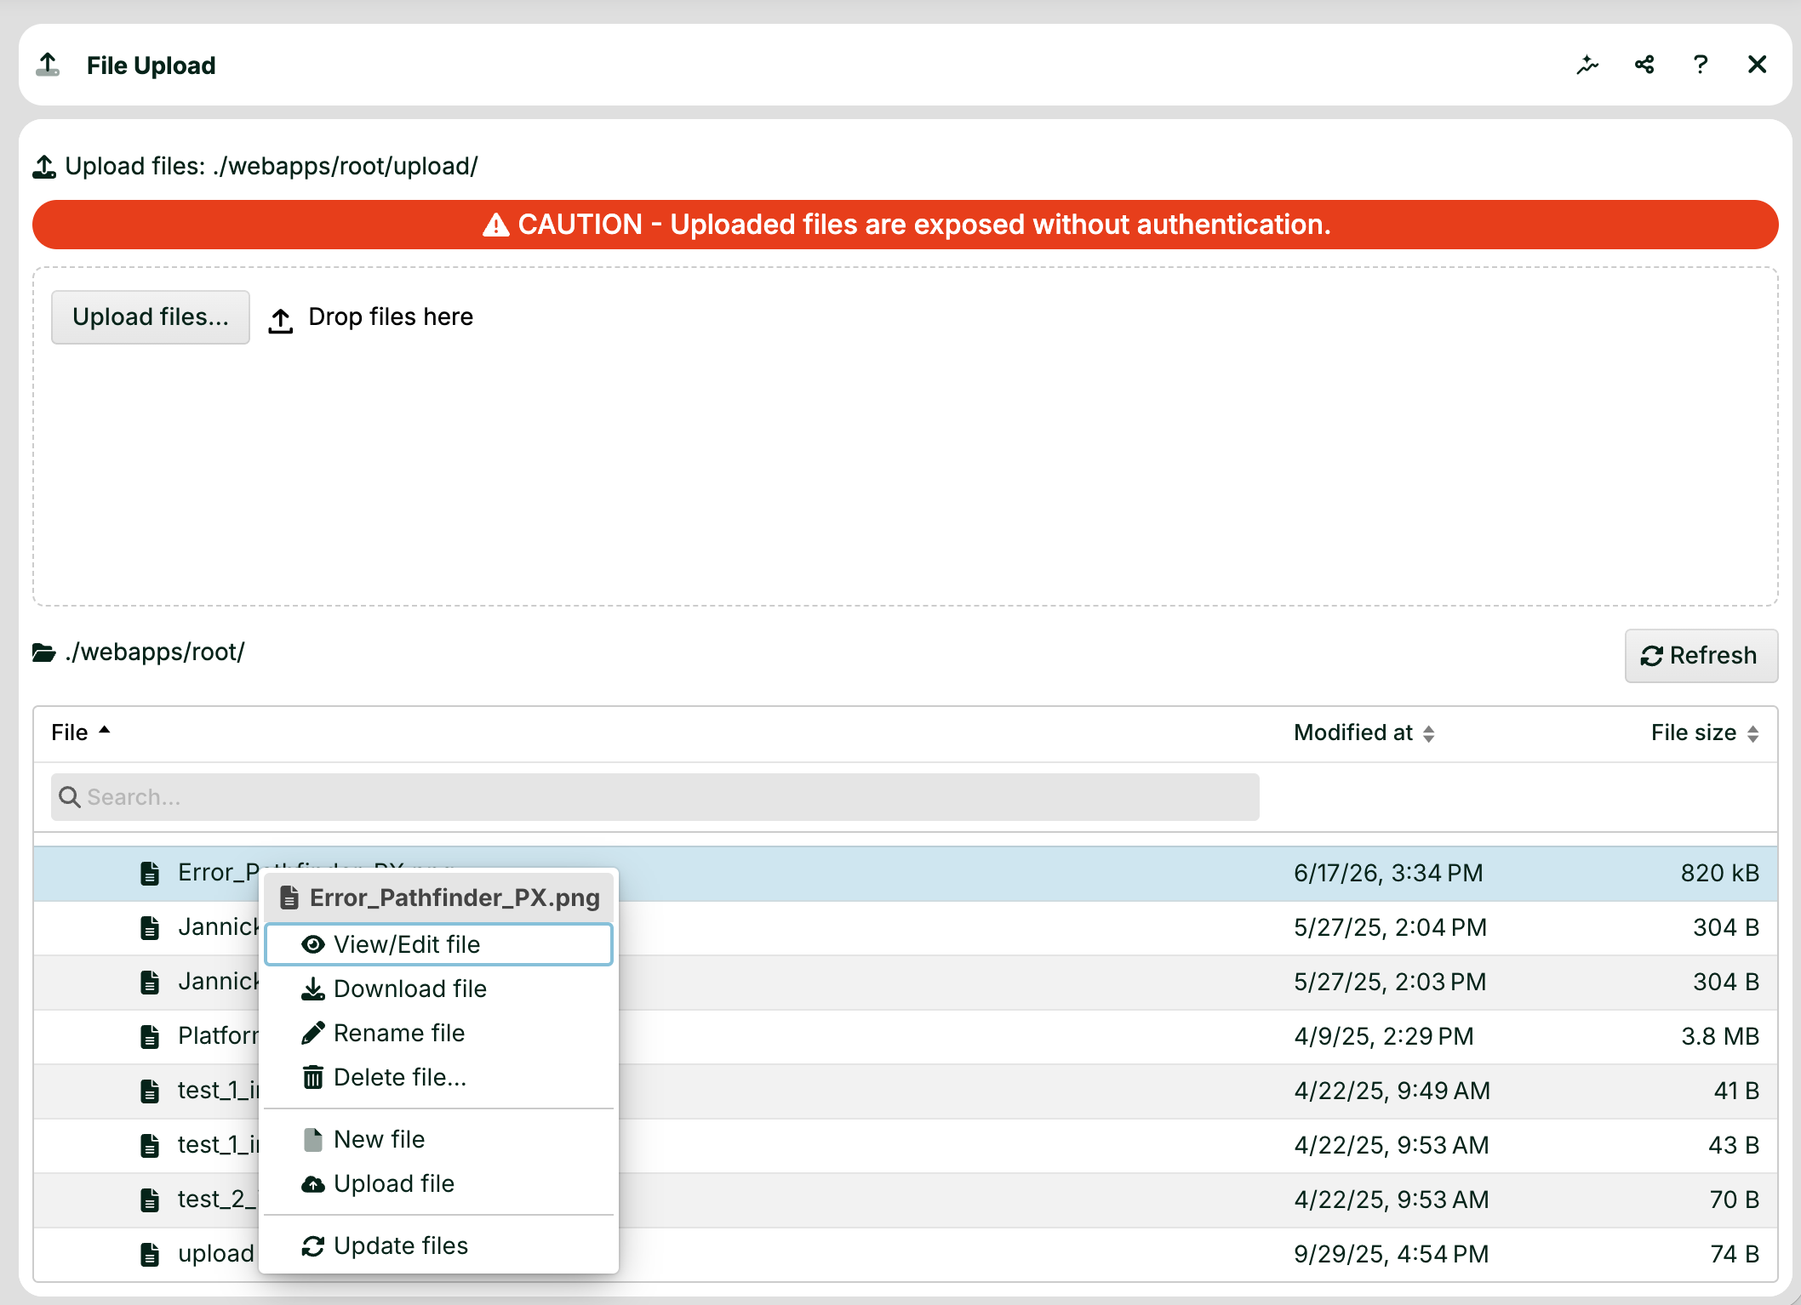
Task: Click the Drop files here upload icon
Action: point(281,320)
